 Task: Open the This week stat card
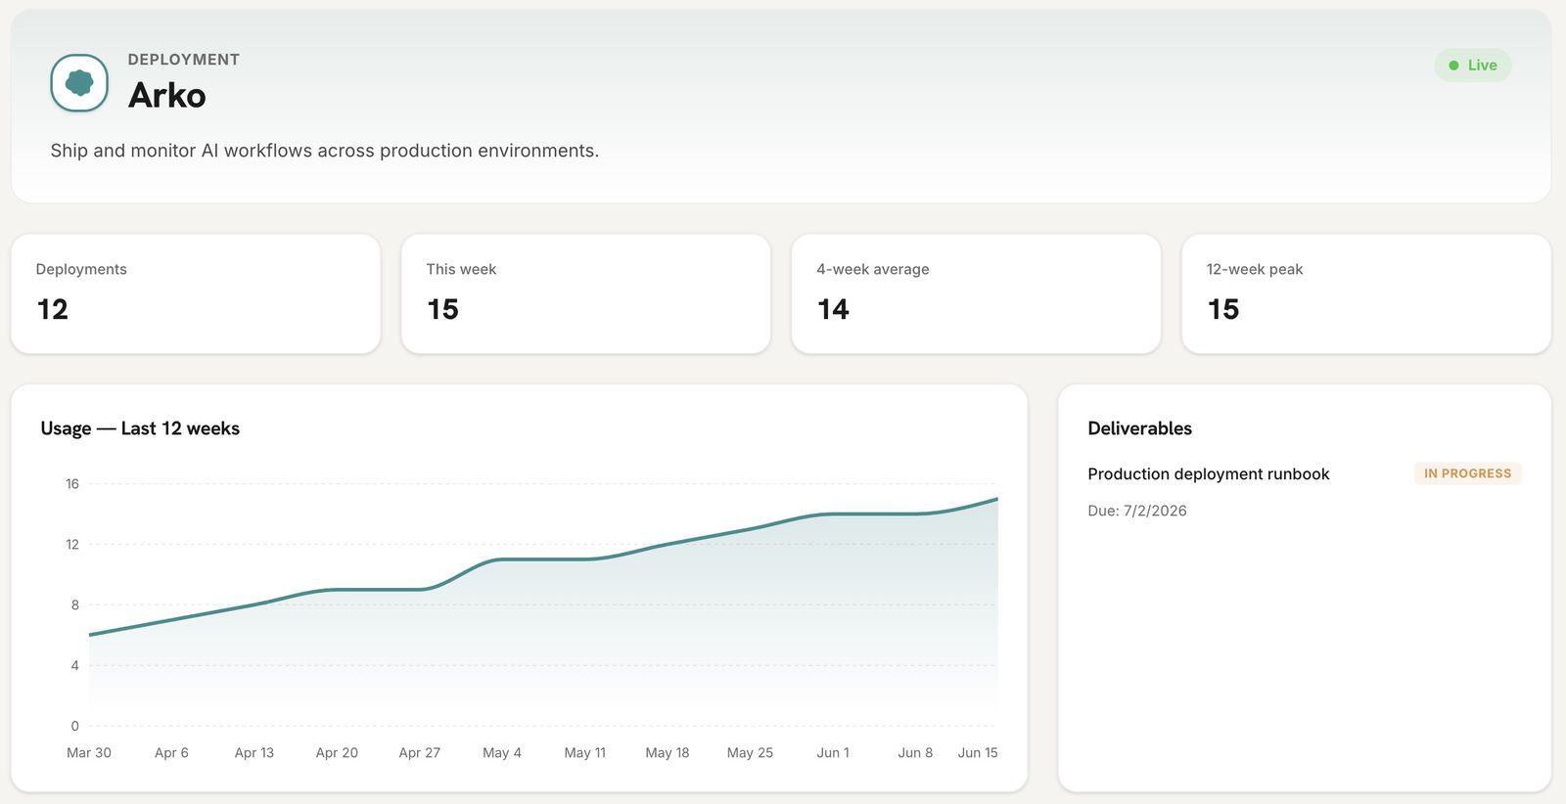(x=585, y=293)
